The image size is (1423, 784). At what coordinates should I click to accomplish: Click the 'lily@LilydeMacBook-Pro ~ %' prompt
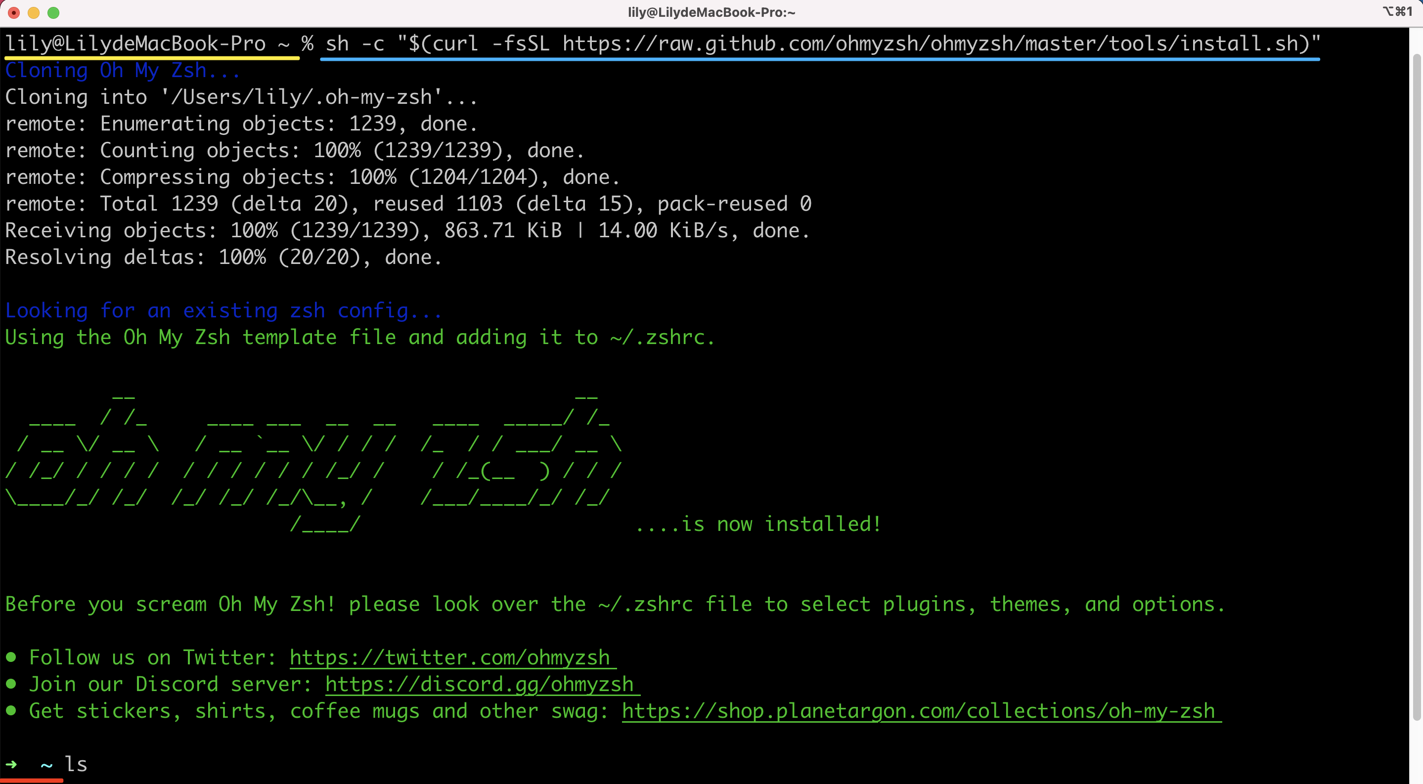(160, 44)
